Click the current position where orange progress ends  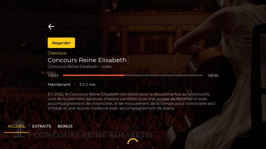[124, 75]
